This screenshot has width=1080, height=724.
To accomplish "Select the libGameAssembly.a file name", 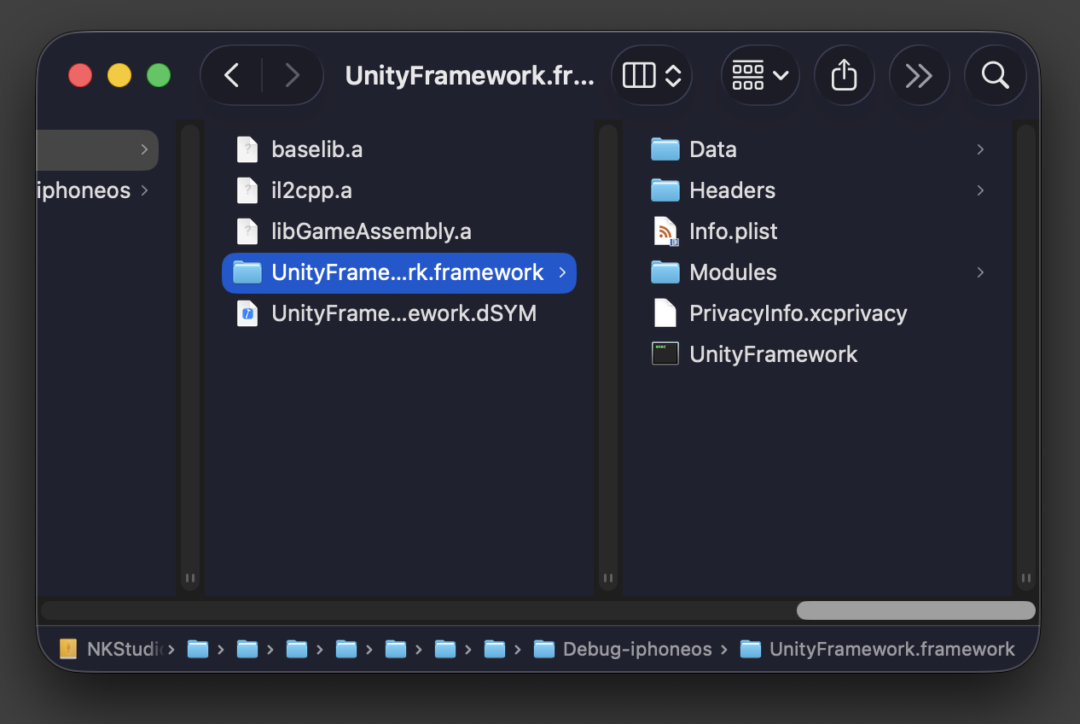I will (x=371, y=231).
